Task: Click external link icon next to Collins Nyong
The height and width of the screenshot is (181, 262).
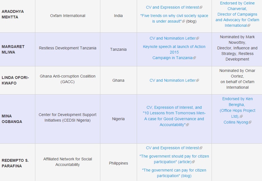Action: click(250, 122)
